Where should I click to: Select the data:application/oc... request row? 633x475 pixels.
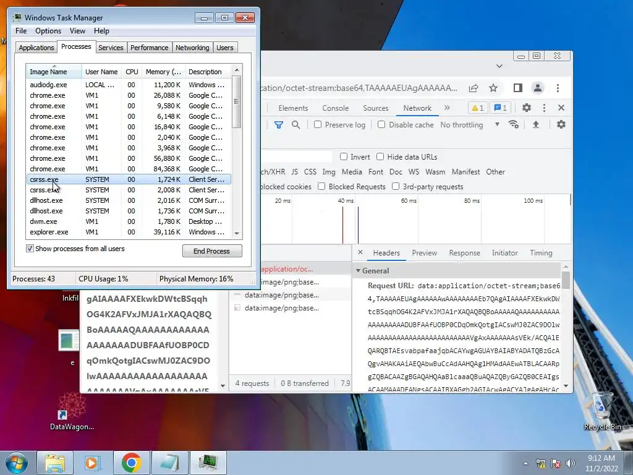[291, 268]
